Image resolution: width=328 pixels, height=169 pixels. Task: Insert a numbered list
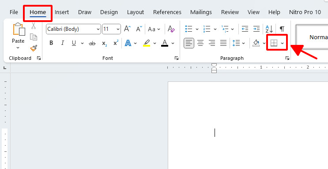pyautogui.click(x=207, y=29)
